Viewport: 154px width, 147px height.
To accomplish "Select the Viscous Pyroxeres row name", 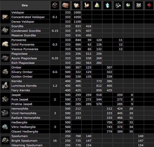I will [25, 49].
